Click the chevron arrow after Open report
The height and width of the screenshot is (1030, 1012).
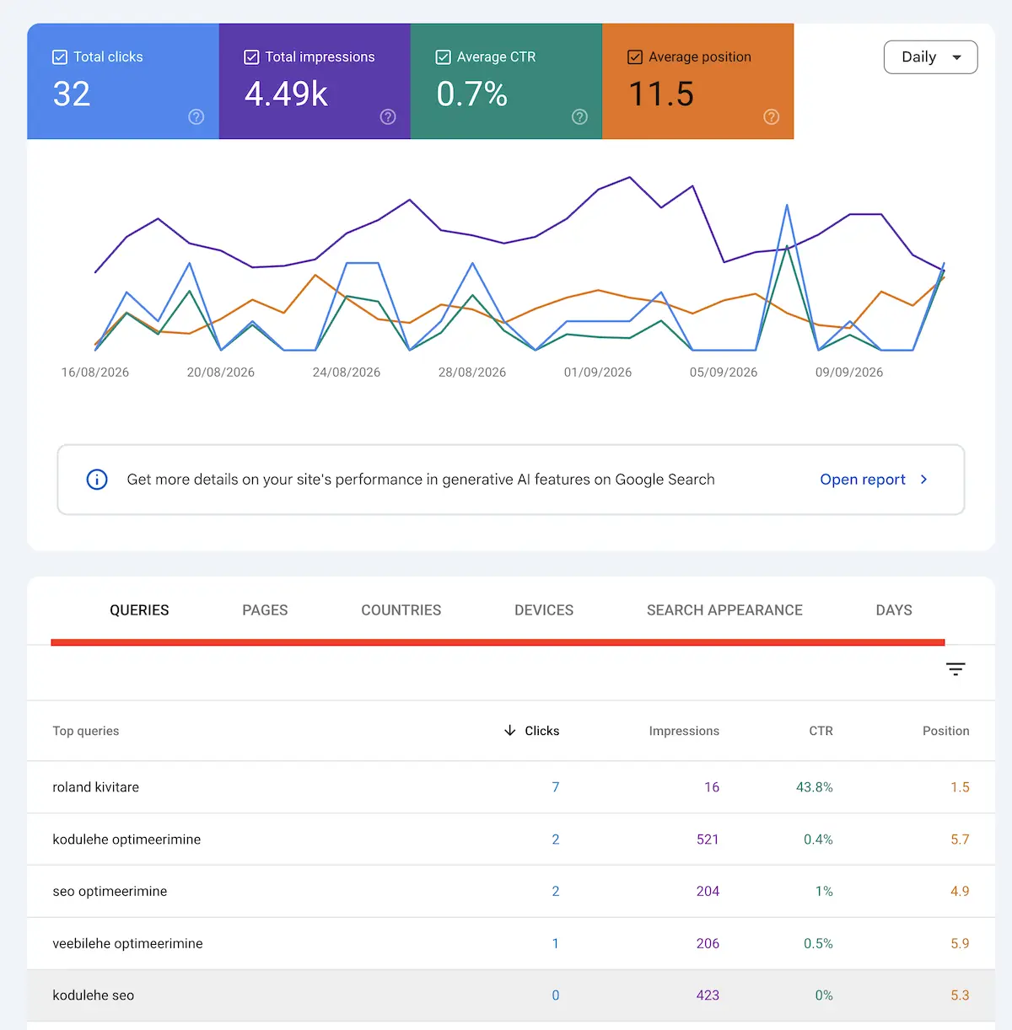pos(924,480)
